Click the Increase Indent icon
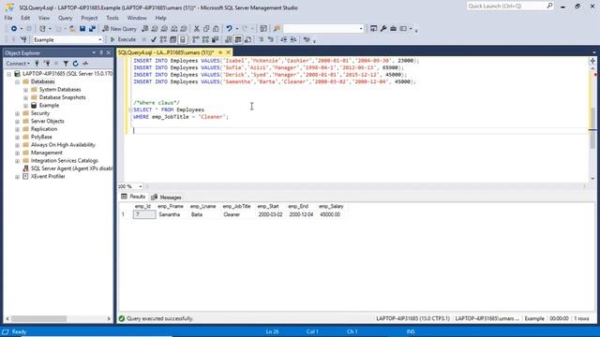 (x=293, y=39)
